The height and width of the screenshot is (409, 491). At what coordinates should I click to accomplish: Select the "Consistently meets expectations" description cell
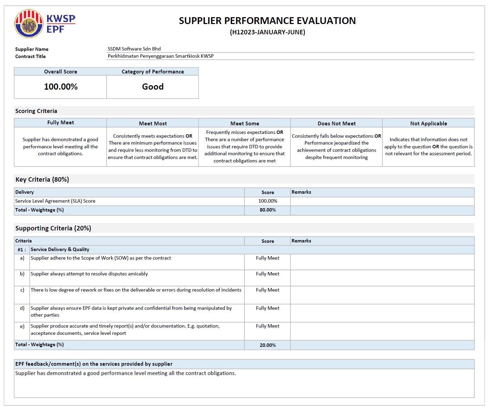(x=153, y=147)
